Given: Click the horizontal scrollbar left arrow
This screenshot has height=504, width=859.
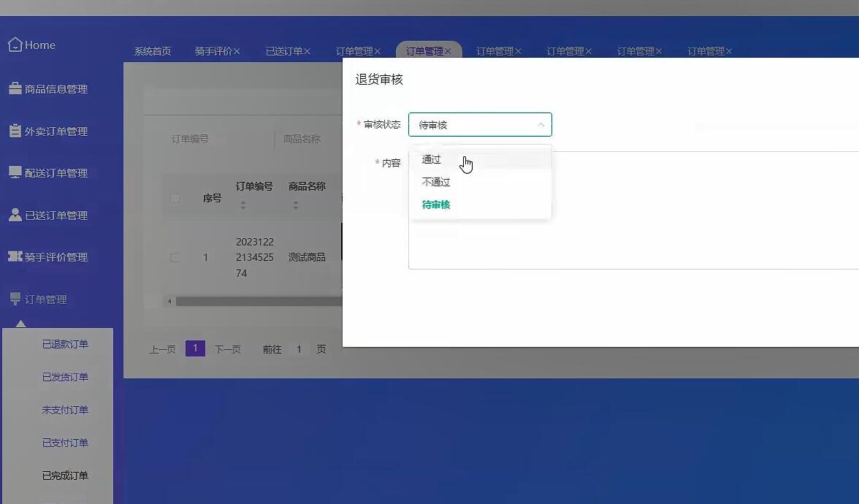Looking at the screenshot, I should pos(169,301).
